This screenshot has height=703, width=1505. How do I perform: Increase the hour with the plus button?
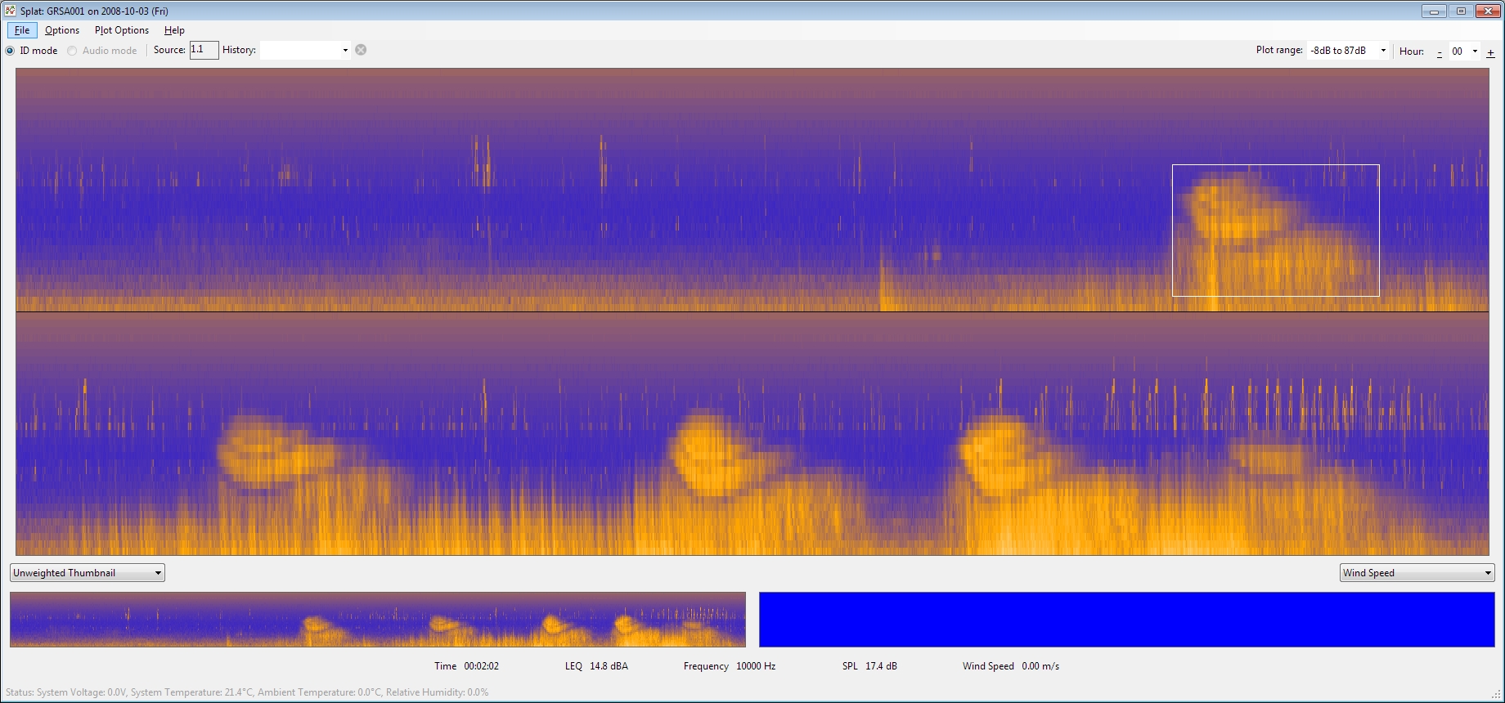tap(1490, 52)
